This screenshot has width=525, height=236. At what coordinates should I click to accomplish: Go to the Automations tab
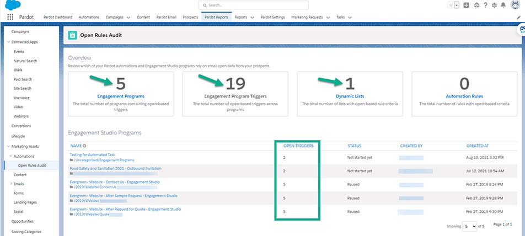[89, 18]
